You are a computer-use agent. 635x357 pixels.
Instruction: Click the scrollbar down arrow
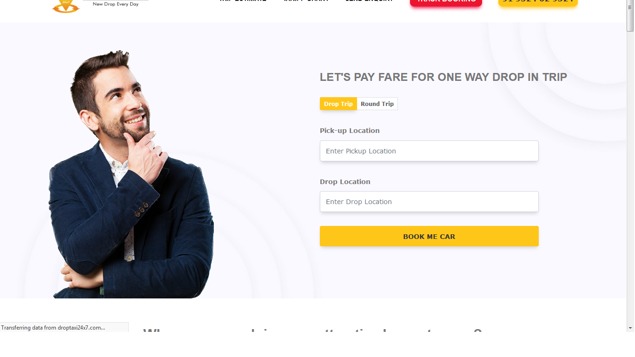click(630, 328)
